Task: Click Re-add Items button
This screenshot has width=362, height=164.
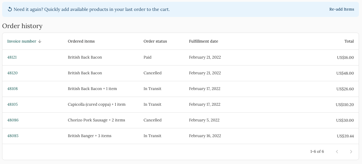Action: (x=342, y=9)
